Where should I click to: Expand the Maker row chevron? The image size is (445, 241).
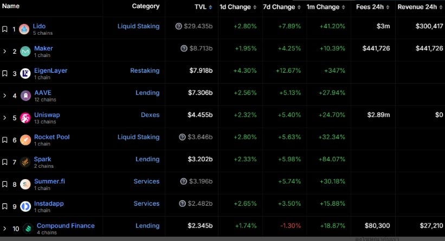tap(5, 52)
